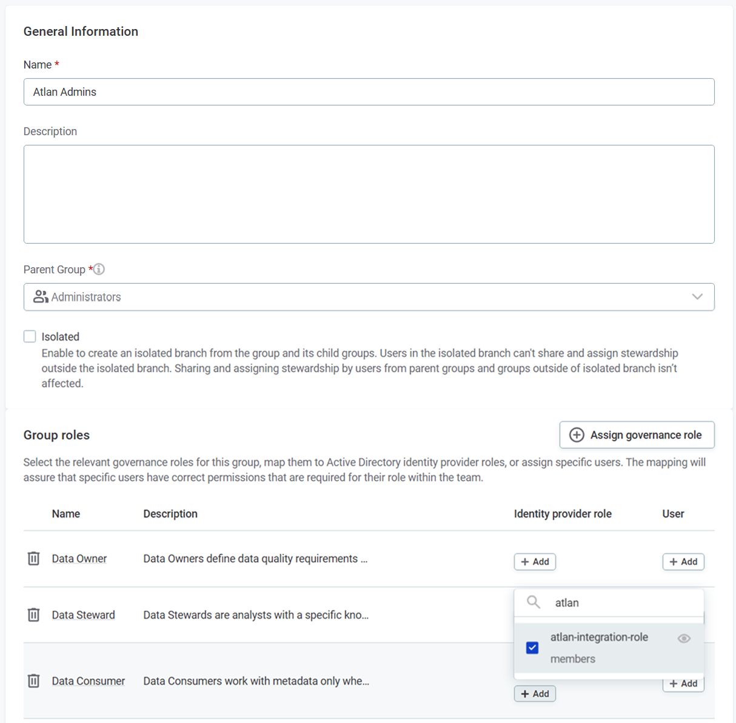Select the members entry under atlan-integration-role

click(x=572, y=659)
